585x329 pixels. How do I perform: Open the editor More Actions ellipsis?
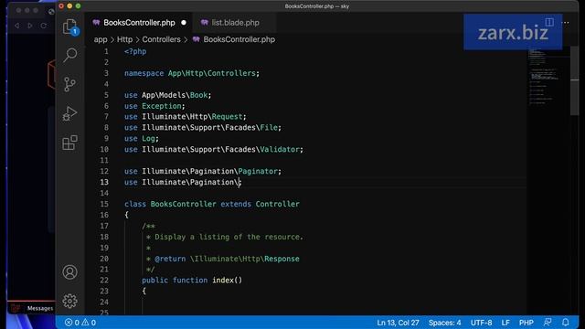point(566,22)
